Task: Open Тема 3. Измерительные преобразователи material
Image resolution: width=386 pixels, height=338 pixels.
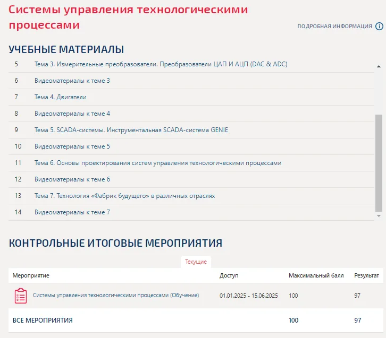Action: [161, 64]
